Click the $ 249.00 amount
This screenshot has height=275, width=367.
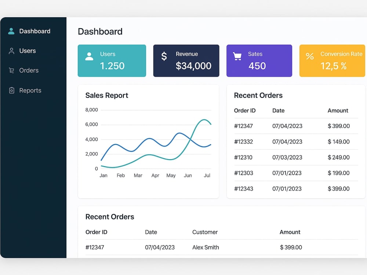(339, 157)
